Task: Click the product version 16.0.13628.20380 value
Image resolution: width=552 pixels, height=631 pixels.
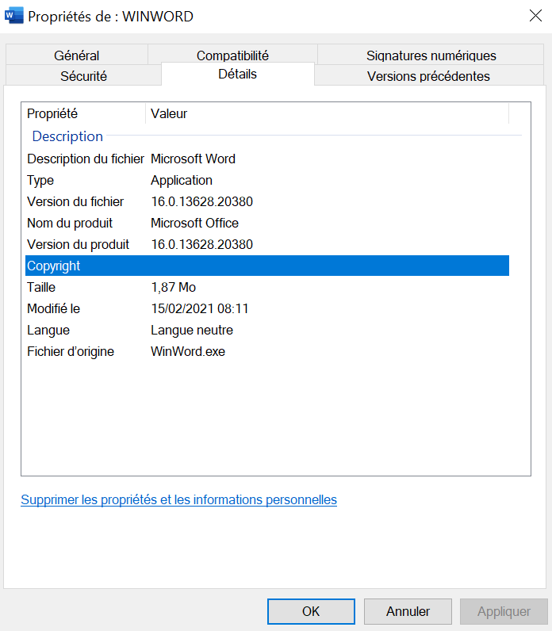Action: click(x=201, y=244)
